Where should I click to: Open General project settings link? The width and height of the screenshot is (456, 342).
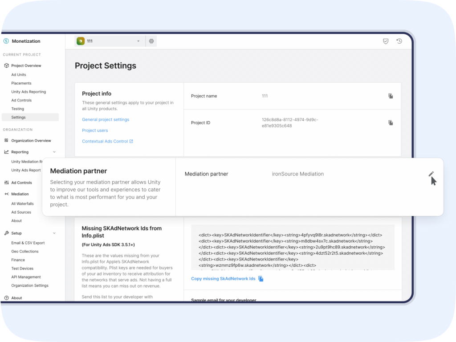click(106, 120)
